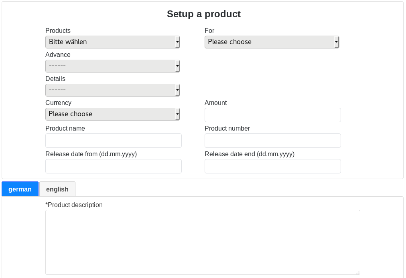The image size is (406, 278).
Task: Click the Products dropdown arrow
Action: (x=177, y=42)
